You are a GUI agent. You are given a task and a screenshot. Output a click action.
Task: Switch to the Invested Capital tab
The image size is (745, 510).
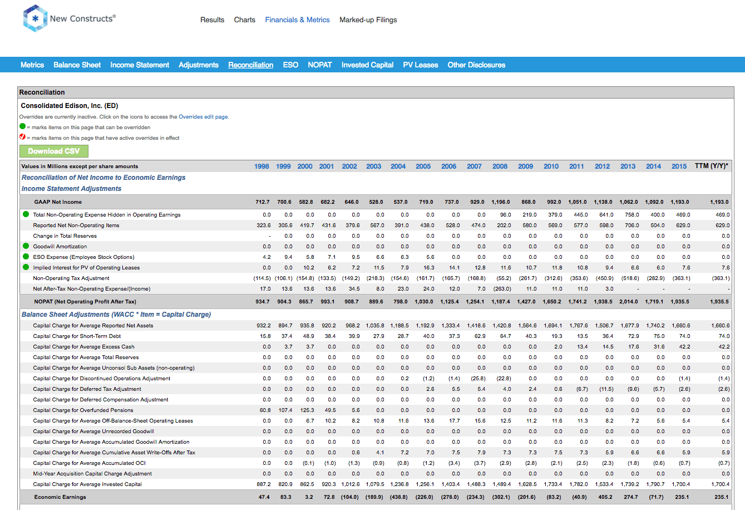367,65
